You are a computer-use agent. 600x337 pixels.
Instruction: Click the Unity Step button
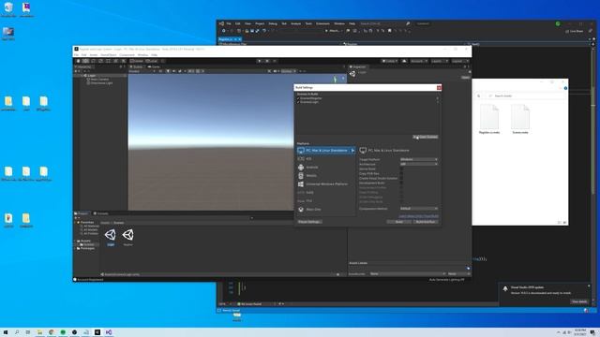[x=275, y=61]
